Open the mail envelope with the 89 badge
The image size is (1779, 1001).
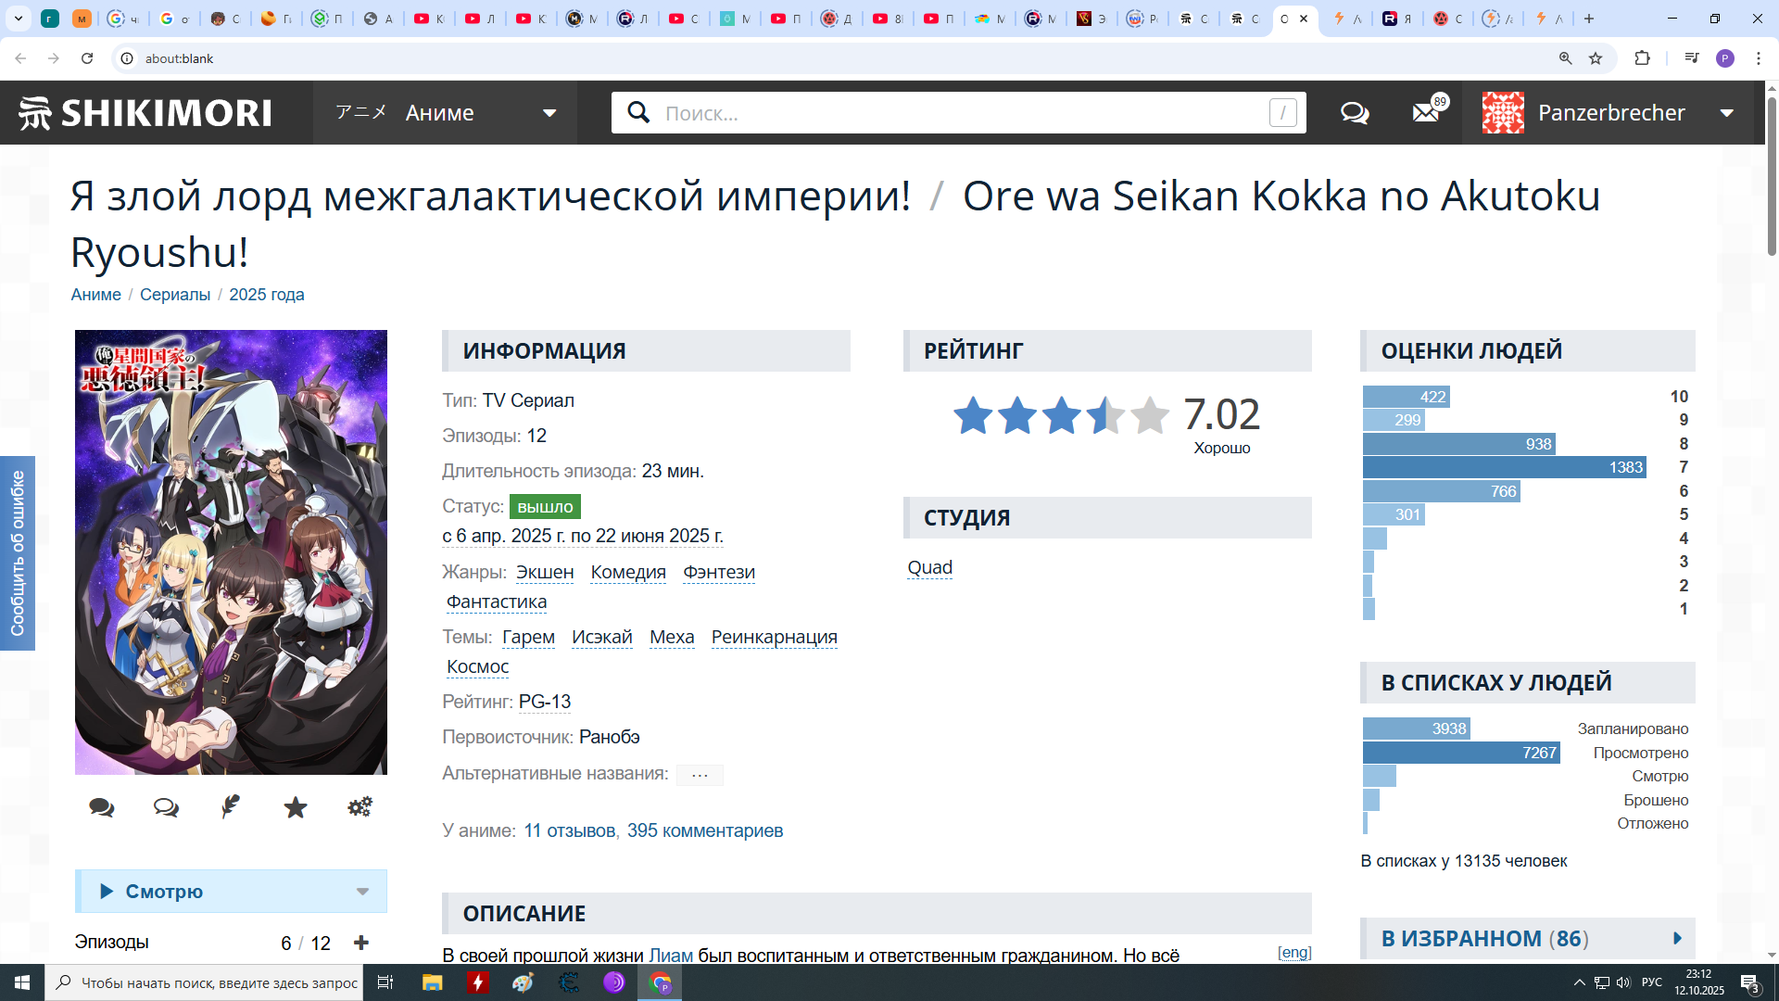[1426, 113]
